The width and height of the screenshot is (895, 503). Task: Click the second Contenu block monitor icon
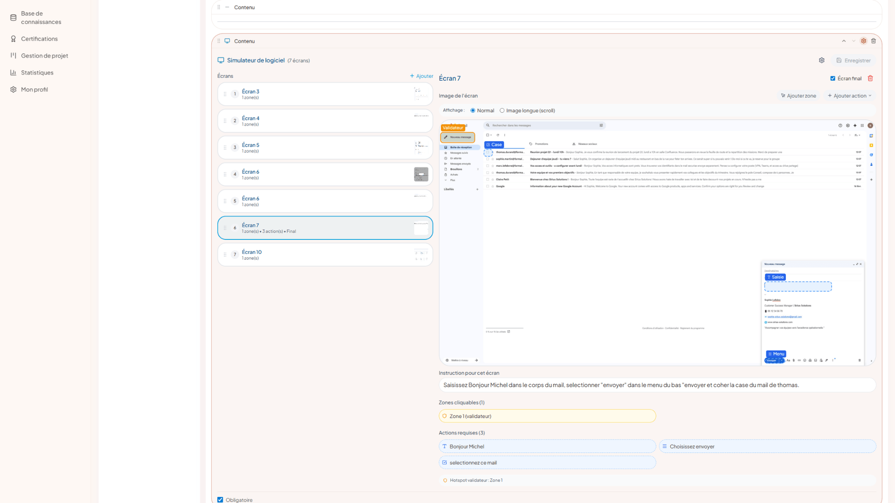click(x=227, y=41)
